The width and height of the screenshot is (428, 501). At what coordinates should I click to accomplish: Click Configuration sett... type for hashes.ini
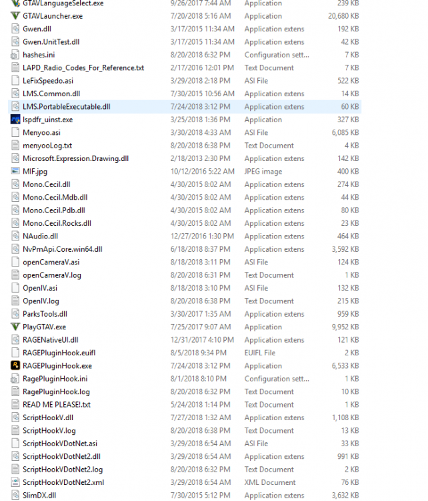pos(277,55)
